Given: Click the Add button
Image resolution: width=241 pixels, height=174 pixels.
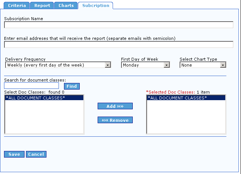Looking at the screenshot, I should click(x=115, y=106).
